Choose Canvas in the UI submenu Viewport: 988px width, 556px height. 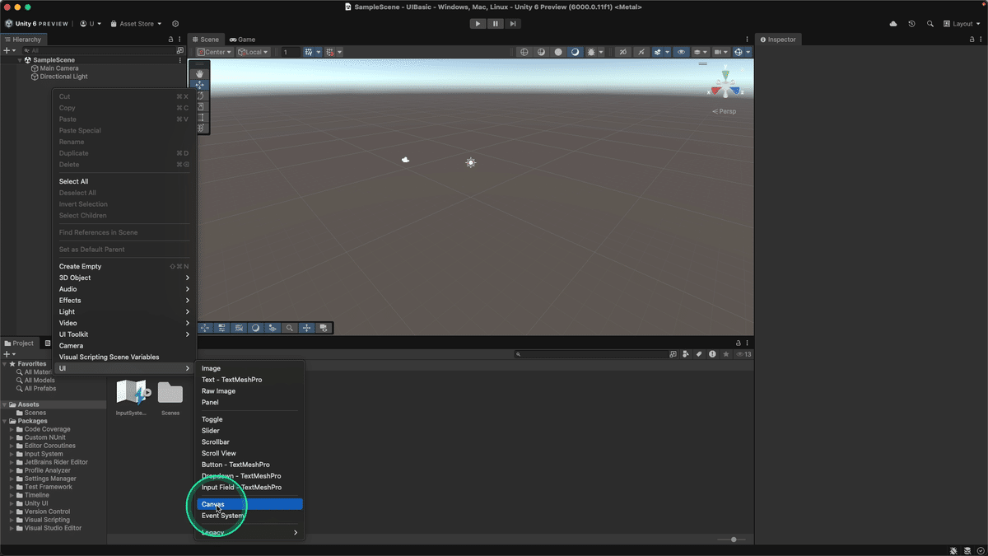tap(249, 504)
